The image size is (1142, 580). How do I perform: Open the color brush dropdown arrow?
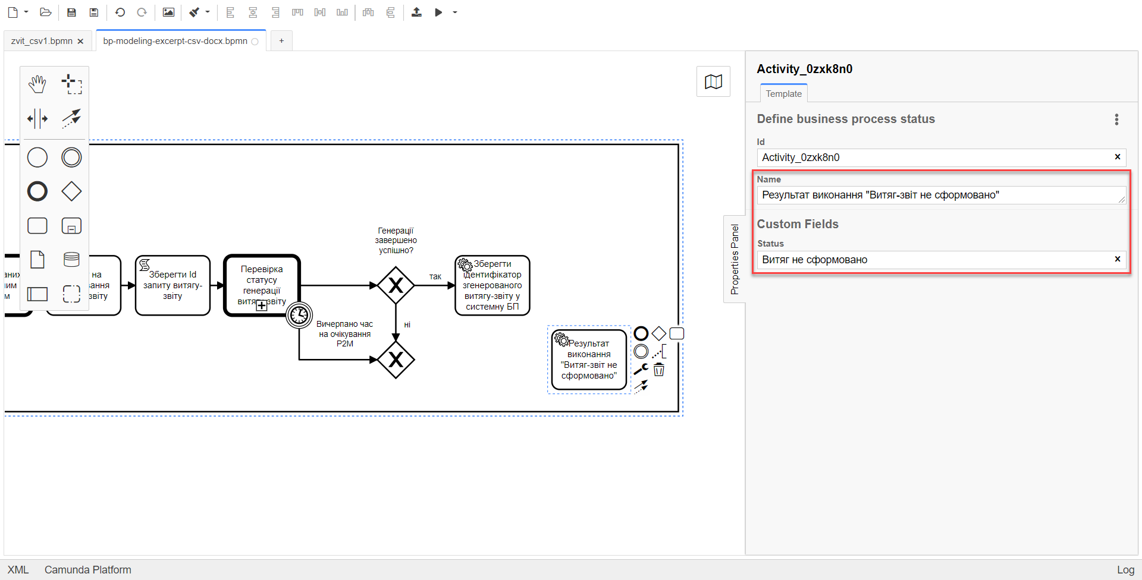[208, 12]
